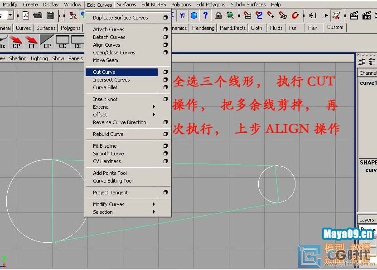Open Detach Curves options box
Screen dimensions: 377x270
tap(165, 37)
